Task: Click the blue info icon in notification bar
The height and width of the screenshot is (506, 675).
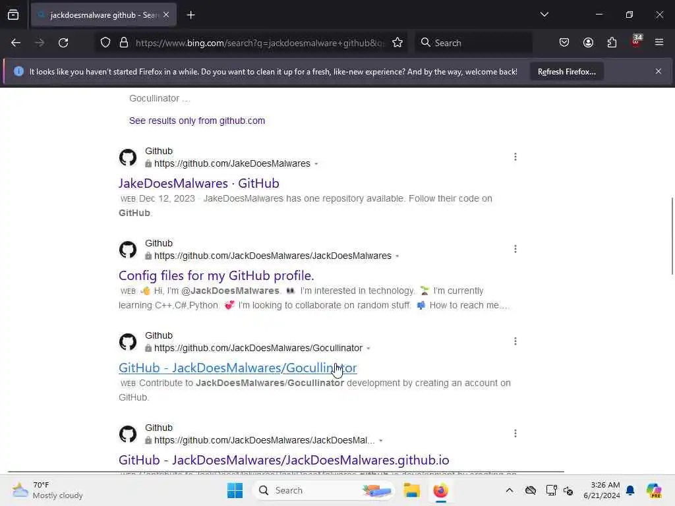Action: click(x=18, y=71)
